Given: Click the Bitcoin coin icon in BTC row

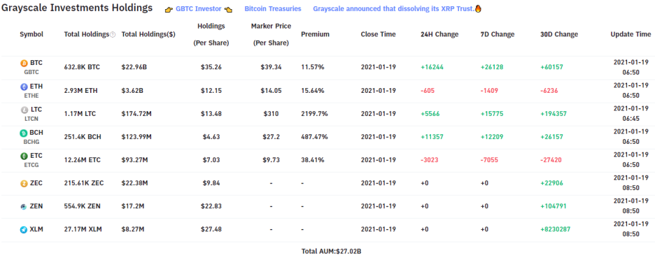Looking at the screenshot, I should click(x=24, y=64).
